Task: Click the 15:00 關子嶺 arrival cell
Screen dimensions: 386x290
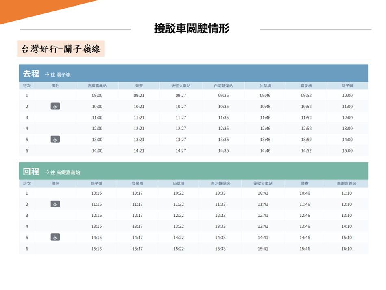Action: [347, 150]
